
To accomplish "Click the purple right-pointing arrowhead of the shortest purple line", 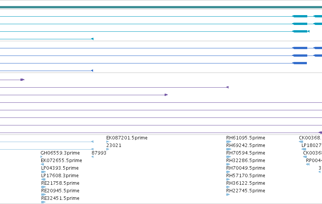I will tap(23, 80).
